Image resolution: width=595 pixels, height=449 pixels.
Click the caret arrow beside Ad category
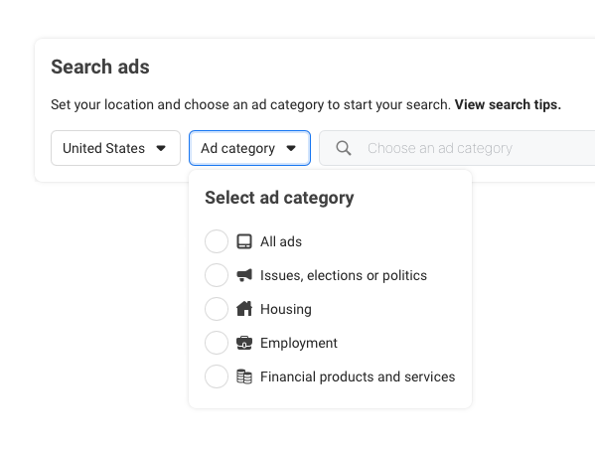click(x=291, y=148)
